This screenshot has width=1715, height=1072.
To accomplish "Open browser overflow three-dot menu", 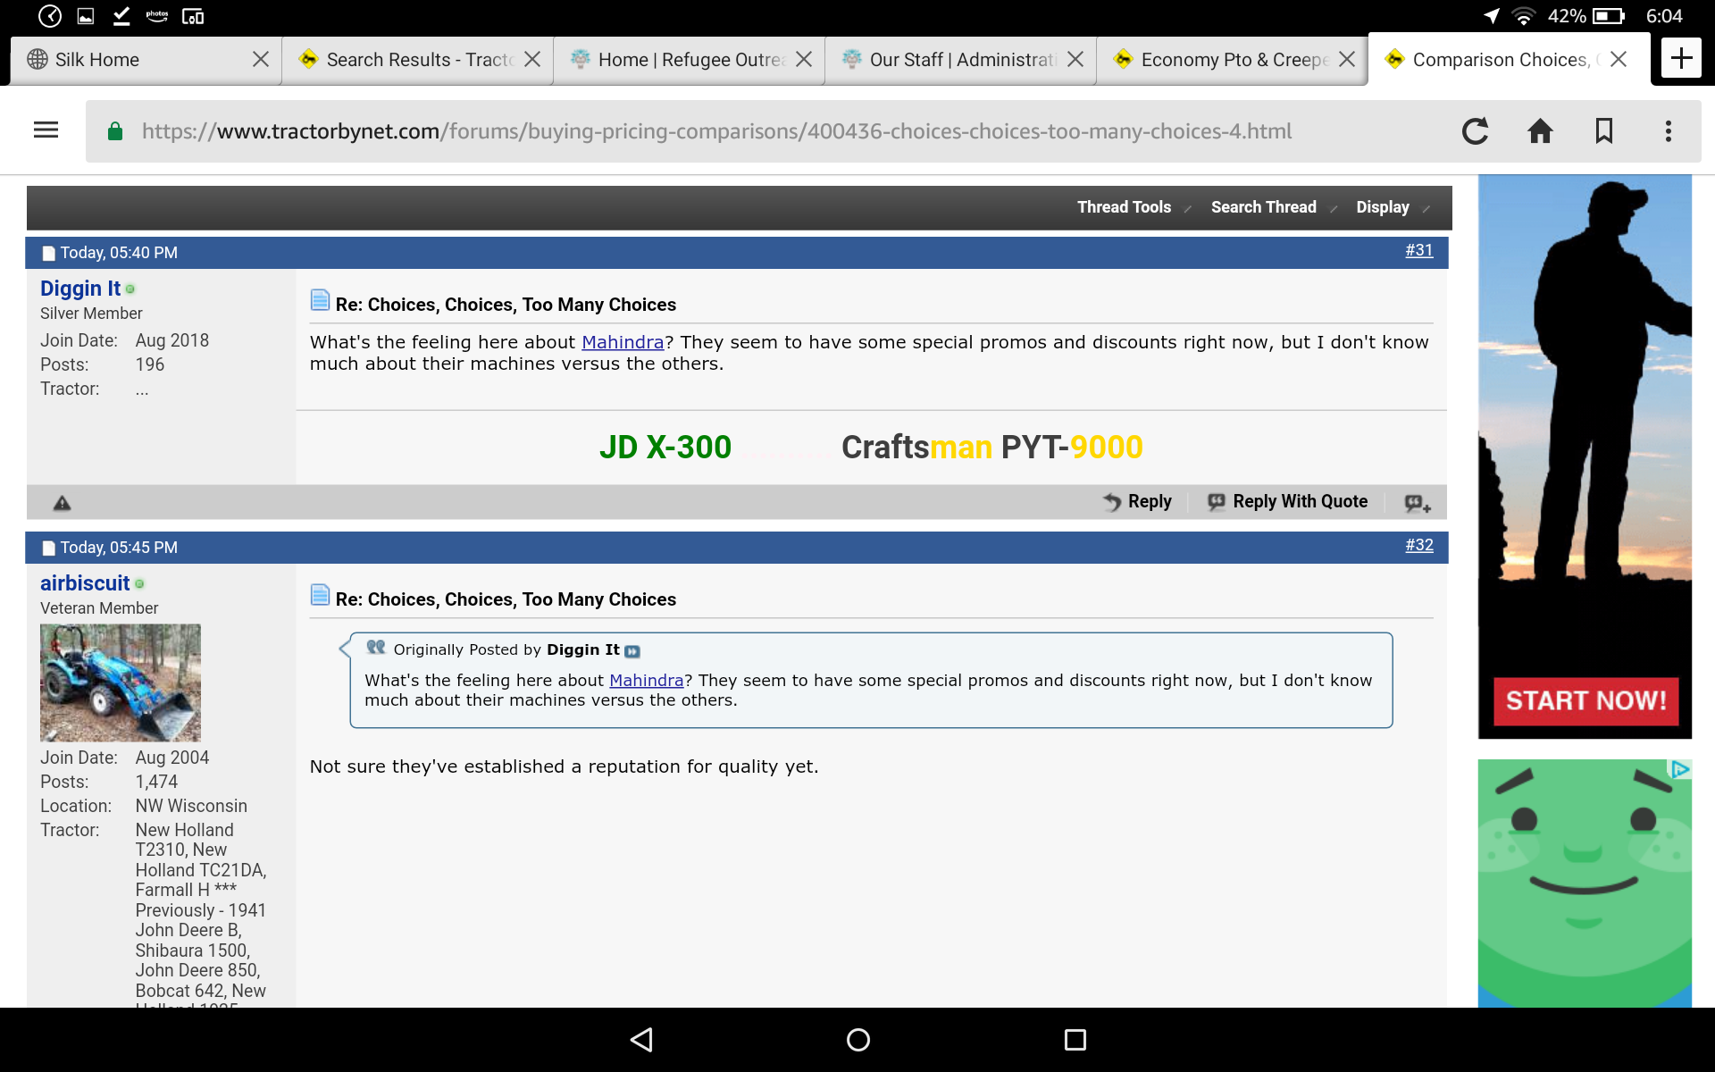I will pyautogui.click(x=1668, y=131).
